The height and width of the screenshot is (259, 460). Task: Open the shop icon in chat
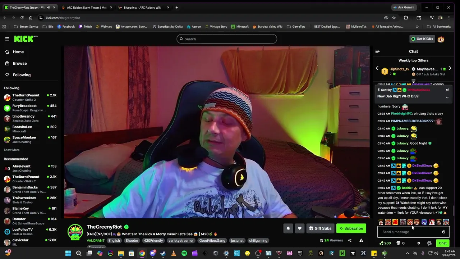(x=398, y=244)
